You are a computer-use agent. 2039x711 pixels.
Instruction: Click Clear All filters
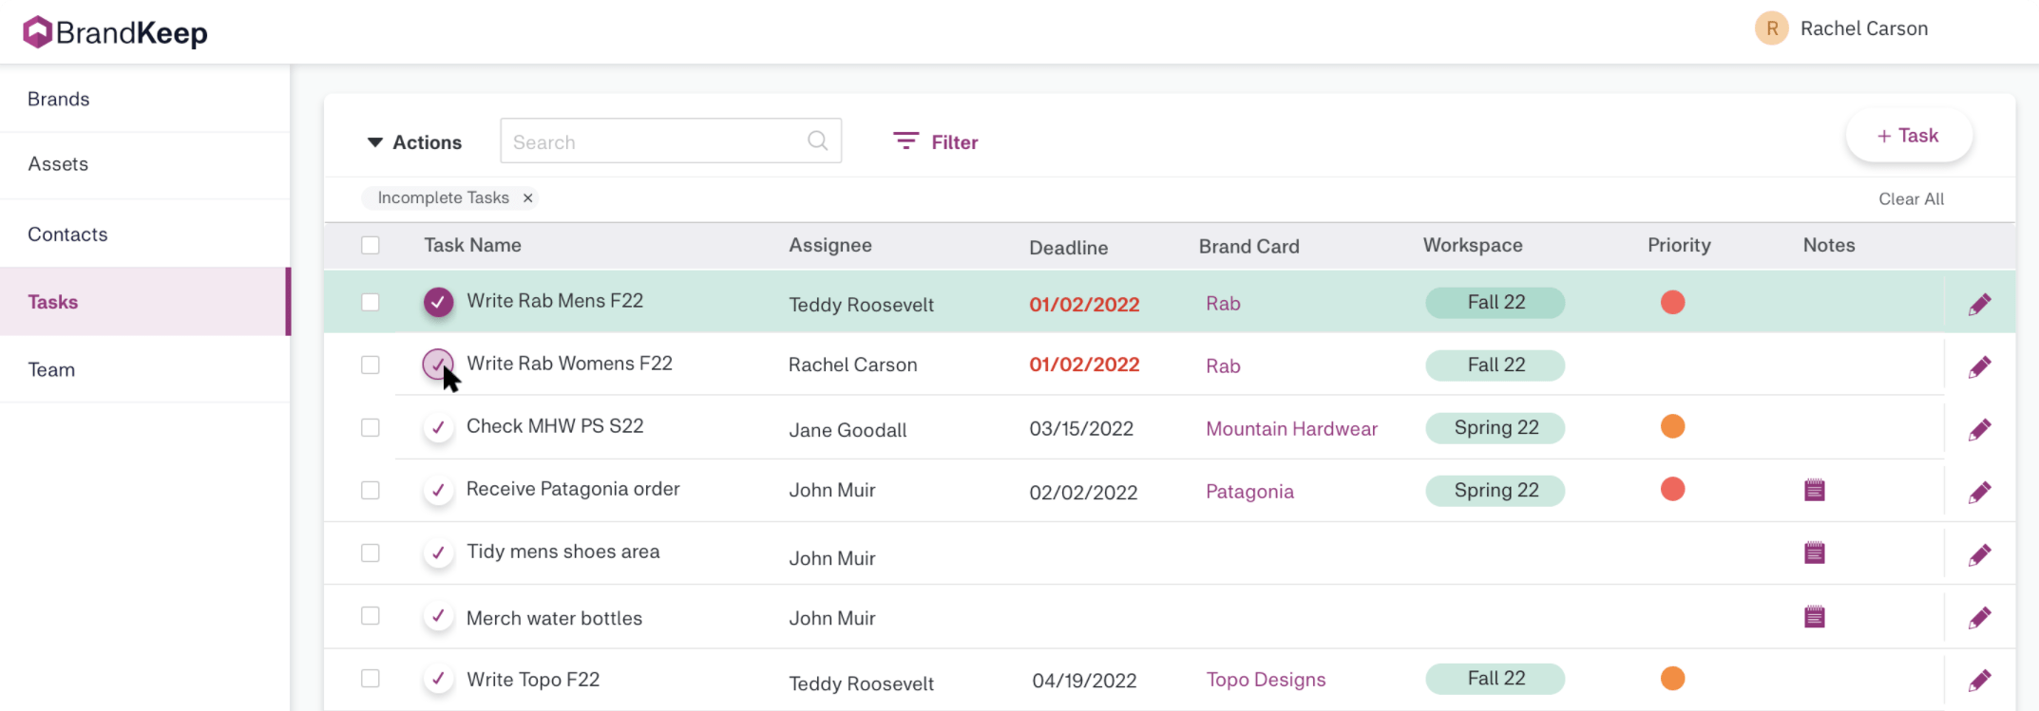1911,199
